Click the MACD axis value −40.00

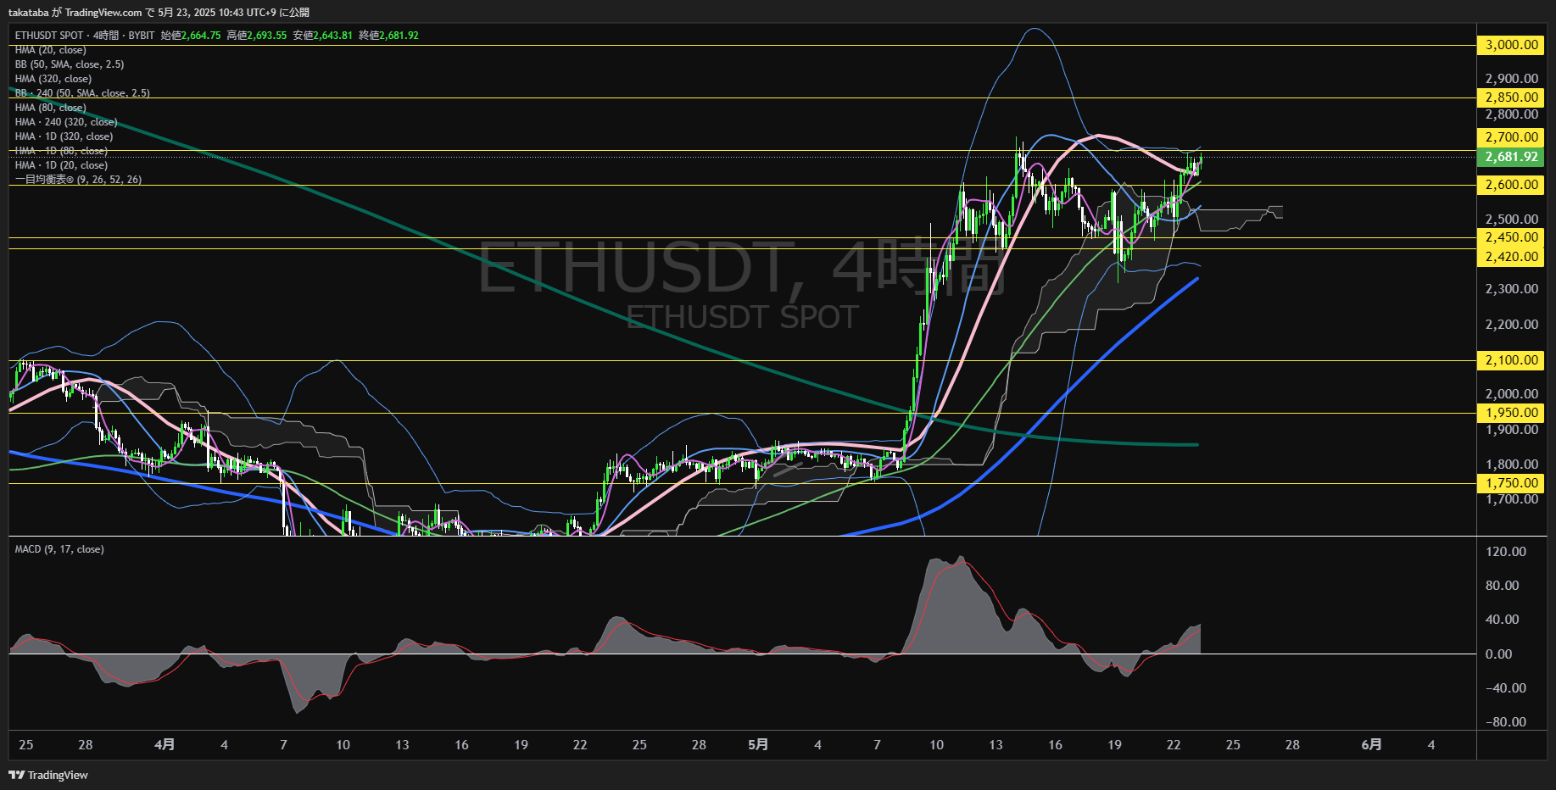point(1505,688)
